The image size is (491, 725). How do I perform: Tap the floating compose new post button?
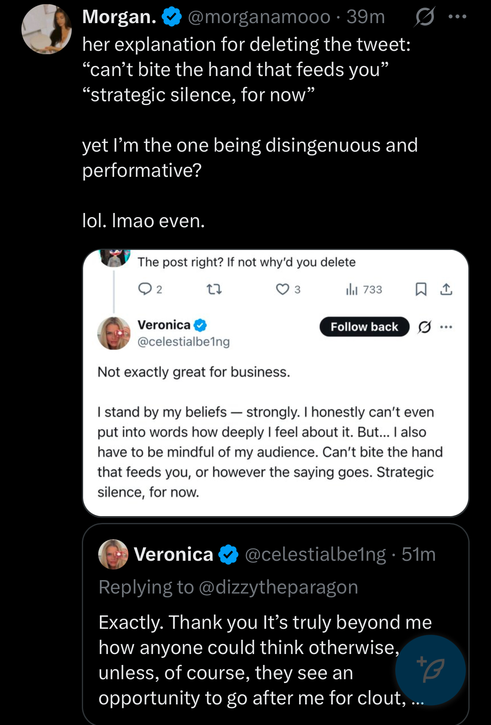(x=430, y=670)
